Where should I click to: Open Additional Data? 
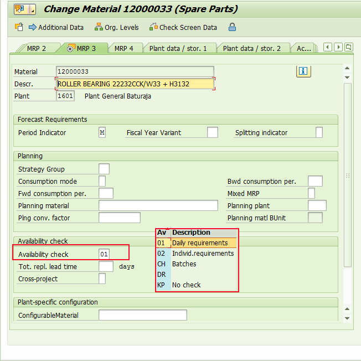pos(56,27)
